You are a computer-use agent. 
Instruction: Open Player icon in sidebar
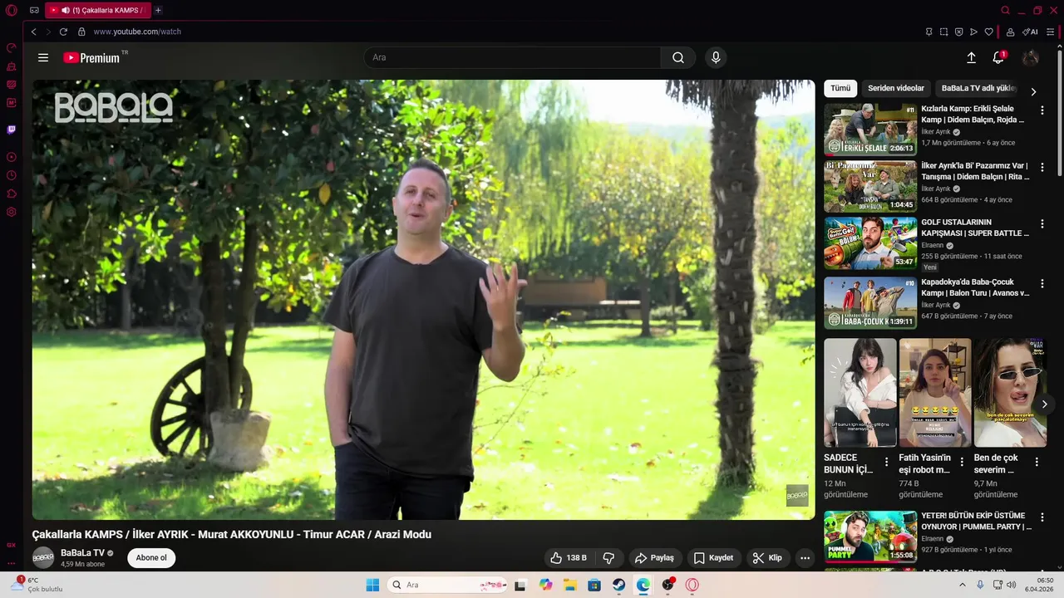point(12,157)
